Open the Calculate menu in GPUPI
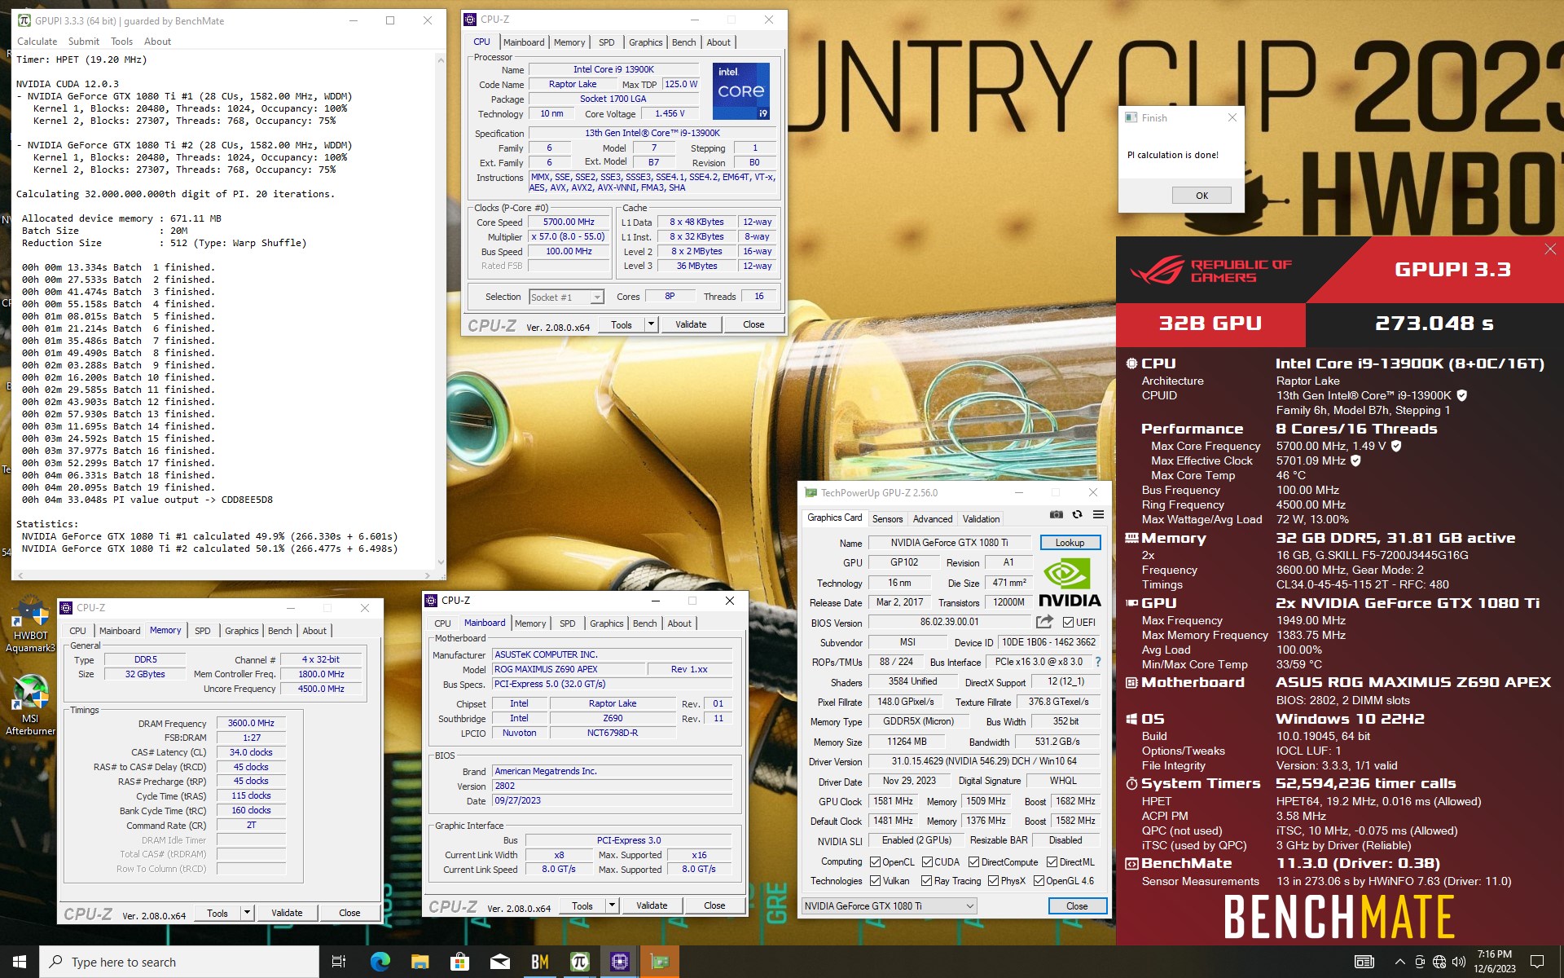This screenshot has height=978, width=1564. [x=37, y=42]
